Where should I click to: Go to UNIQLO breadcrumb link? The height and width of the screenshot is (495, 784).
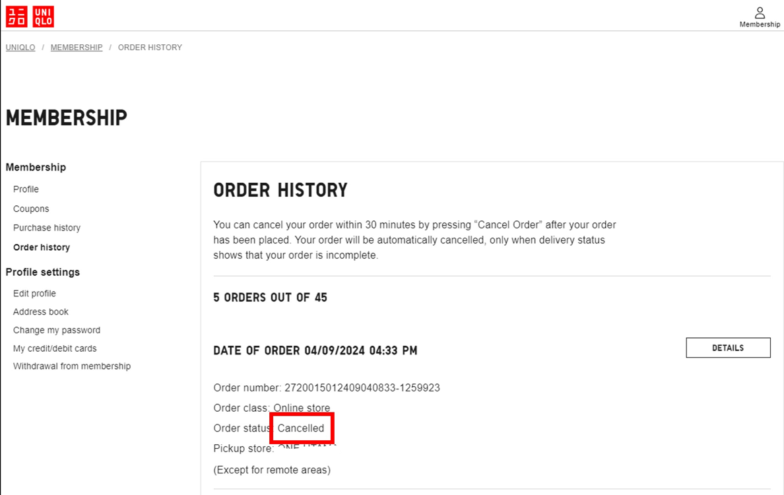point(20,48)
